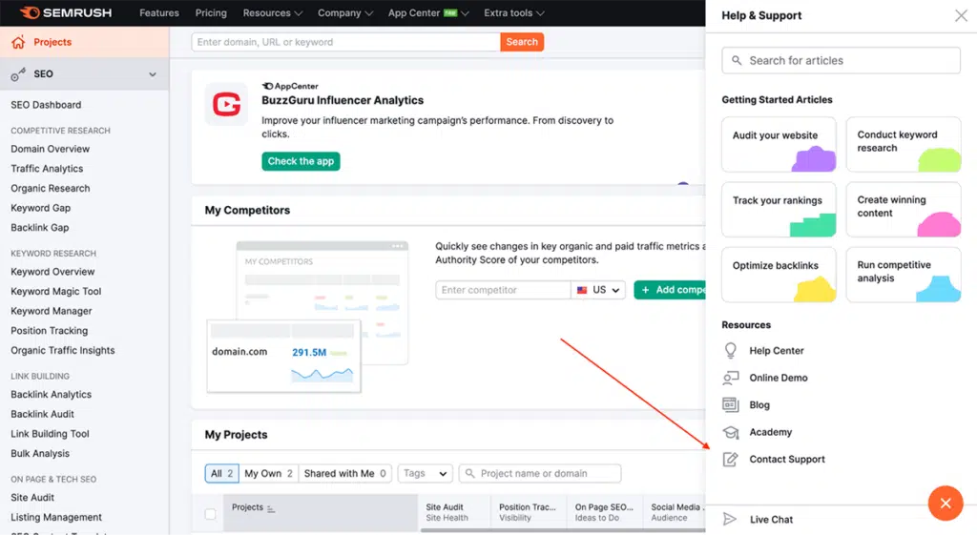Viewport: 977px width, 535px height.
Task: Open the Help Center link
Action: [777, 351]
